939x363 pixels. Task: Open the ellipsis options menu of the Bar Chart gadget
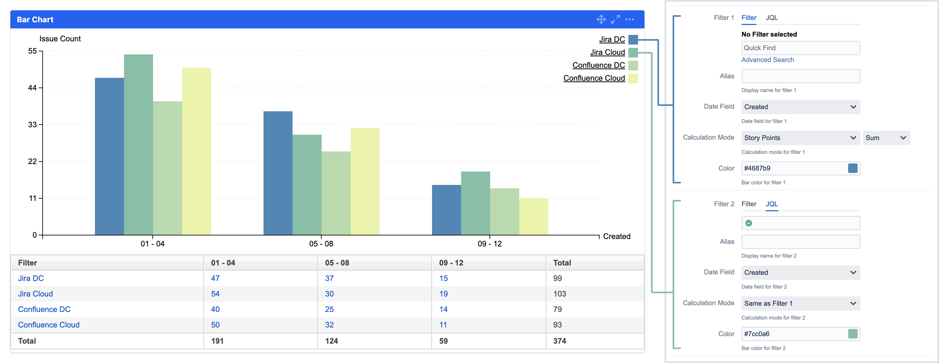point(630,20)
